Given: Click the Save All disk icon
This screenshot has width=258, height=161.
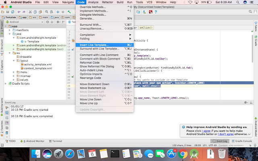Looking at the screenshot, I should pyautogui.click(x=8, y=12).
